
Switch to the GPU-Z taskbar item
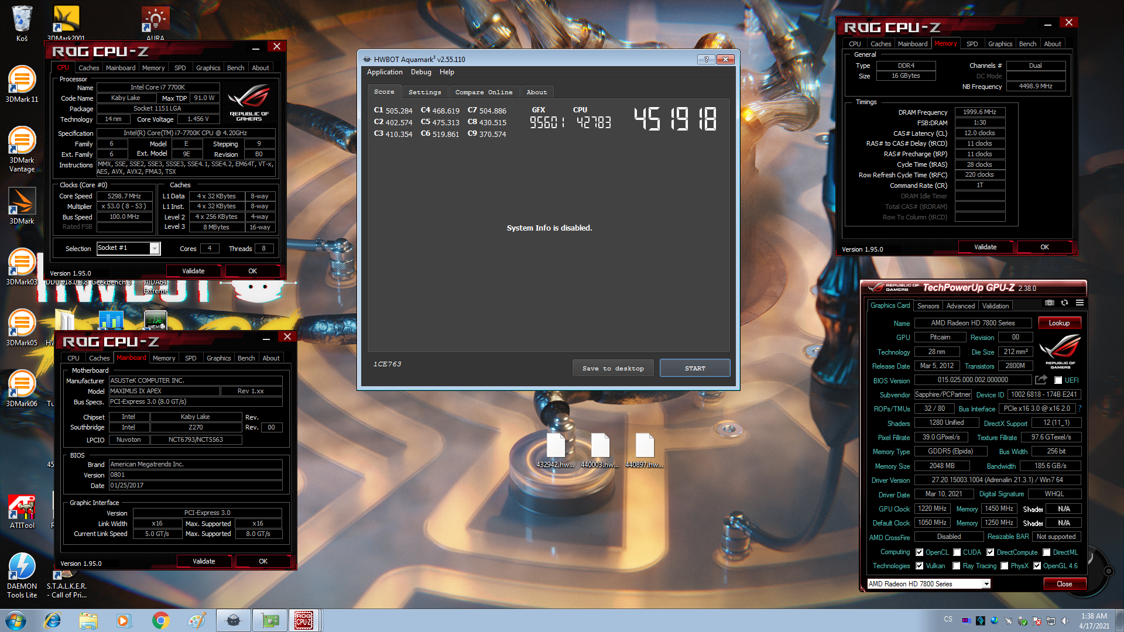click(269, 620)
